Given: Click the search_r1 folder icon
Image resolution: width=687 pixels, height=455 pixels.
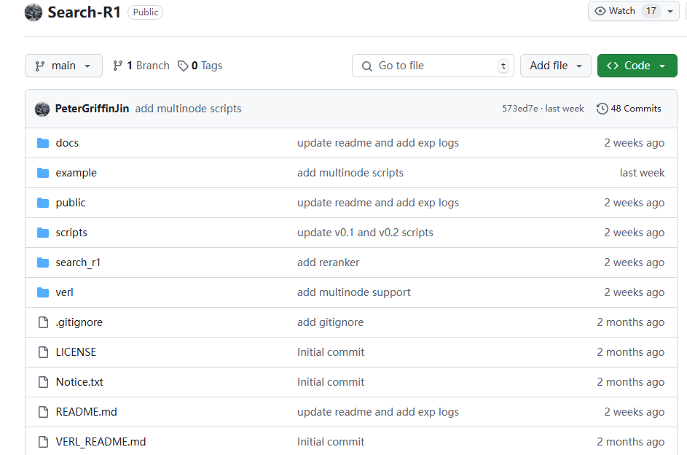Looking at the screenshot, I should coord(43,262).
